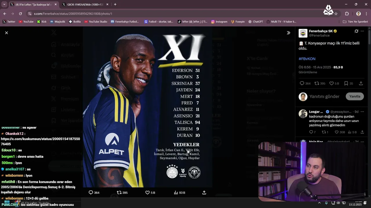
Task: Close the photo viewer with the X
Action: 6,33
